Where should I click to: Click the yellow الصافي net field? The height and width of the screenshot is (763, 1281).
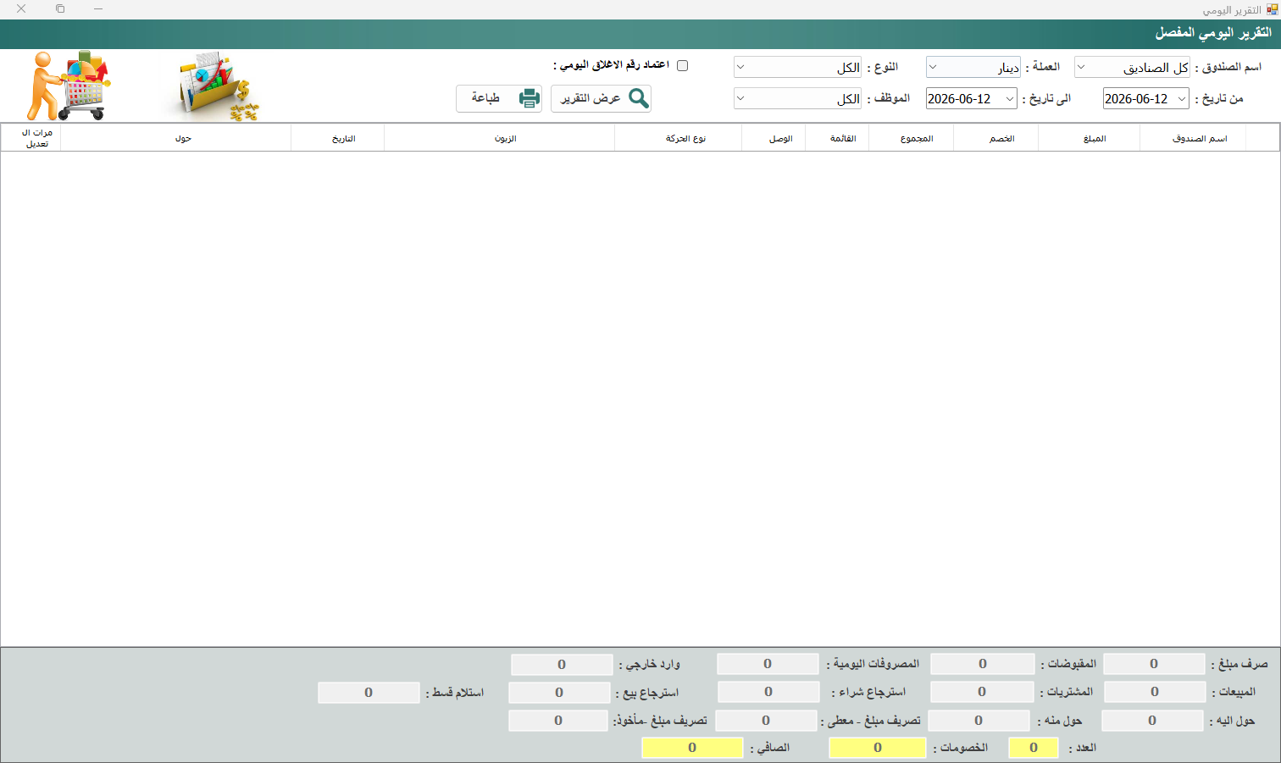coord(692,748)
